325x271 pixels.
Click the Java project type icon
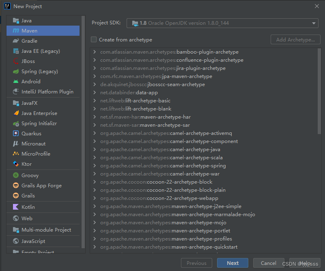tap(16, 21)
